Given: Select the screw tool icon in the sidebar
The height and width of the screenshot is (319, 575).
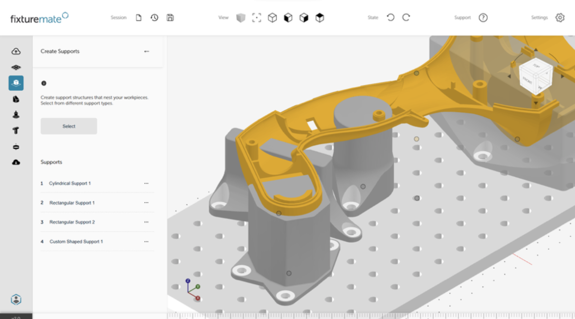Looking at the screenshot, I should [x=16, y=114].
